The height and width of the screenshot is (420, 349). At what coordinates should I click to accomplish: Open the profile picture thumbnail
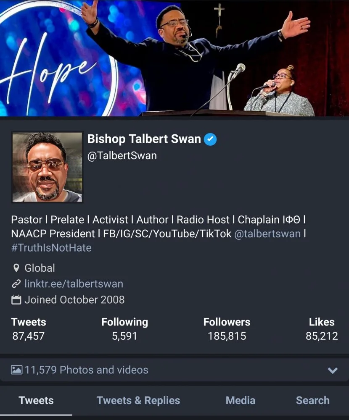(x=47, y=167)
